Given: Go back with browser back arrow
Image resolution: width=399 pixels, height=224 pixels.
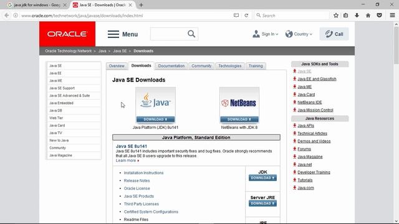Looking at the screenshot, I should point(7,16).
